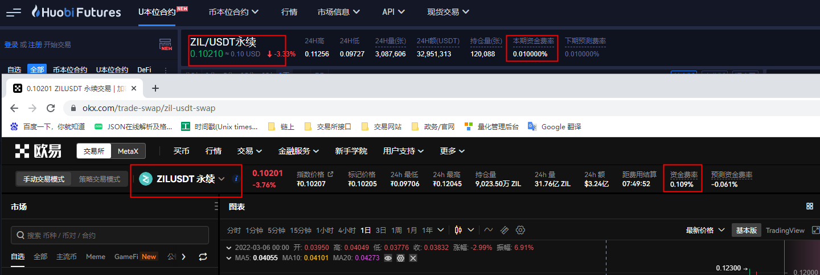Select the 主流币 market tab

tap(67, 257)
